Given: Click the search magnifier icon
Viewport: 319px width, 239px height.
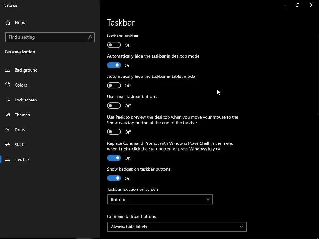Looking at the screenshot, I should (90, 37).
